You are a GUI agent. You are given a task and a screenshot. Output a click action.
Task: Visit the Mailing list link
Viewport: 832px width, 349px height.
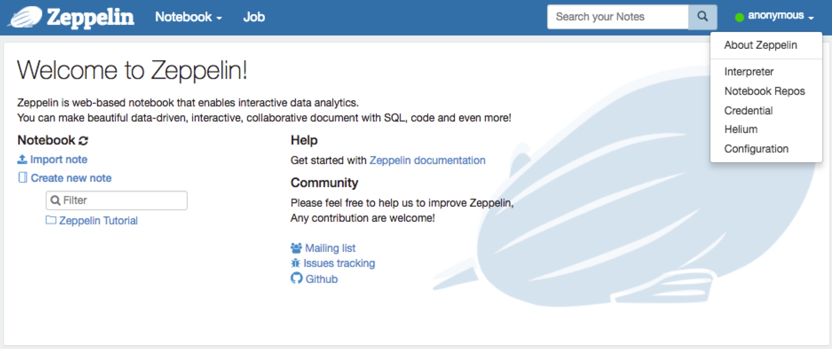330,248
